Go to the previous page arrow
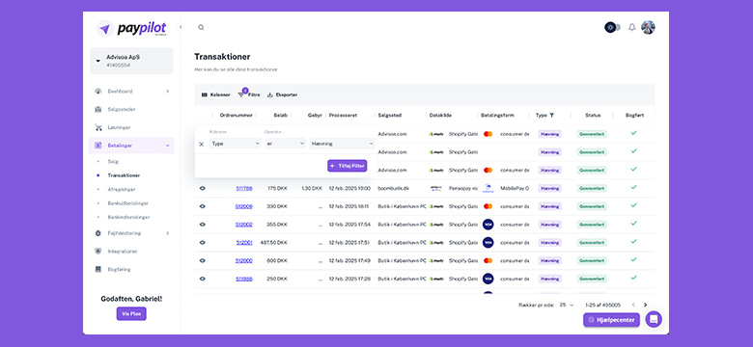Screen dimensions: 753x347 click(633, 305)
